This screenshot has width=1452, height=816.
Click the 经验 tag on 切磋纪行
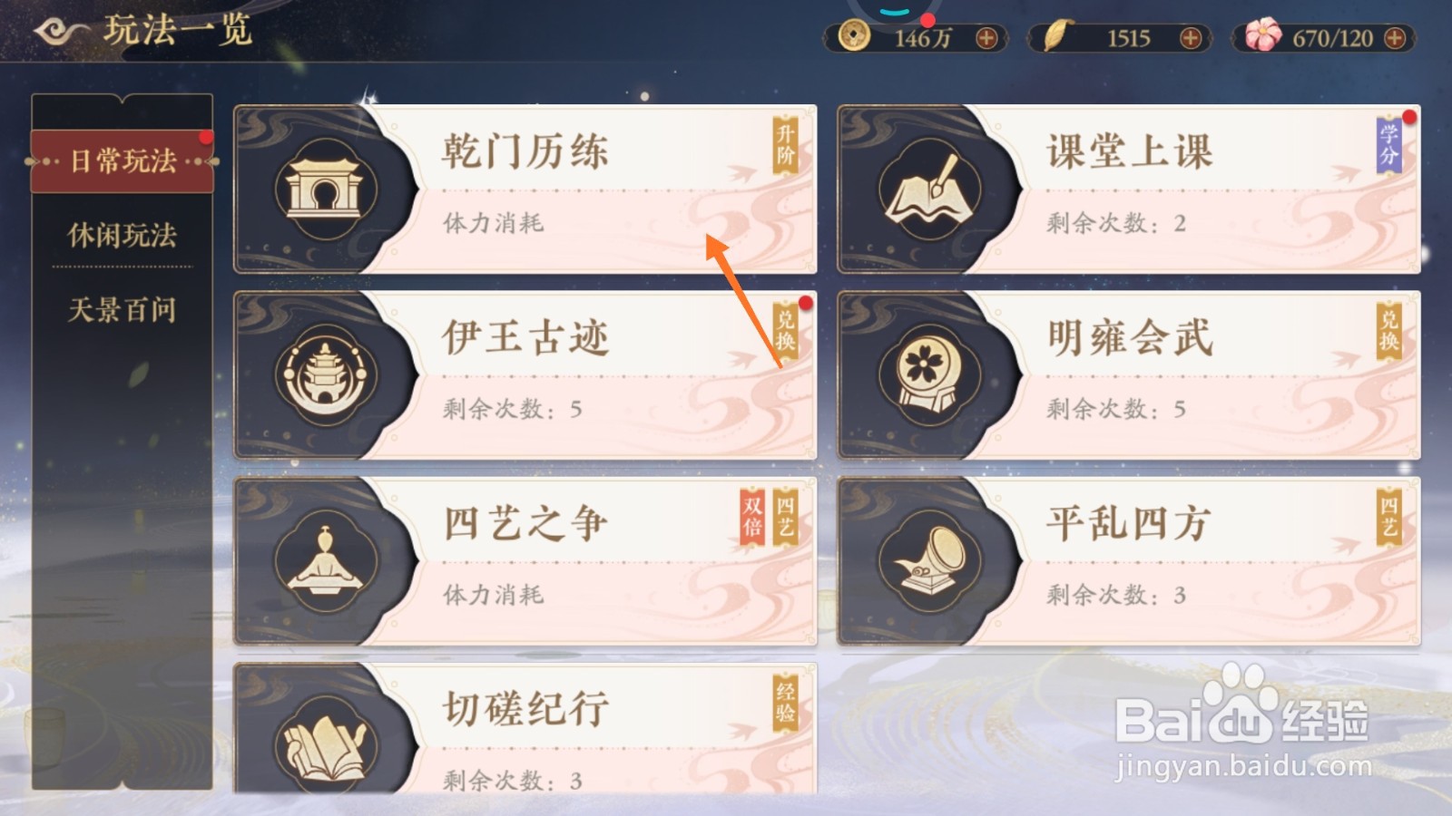click(785, 703)
